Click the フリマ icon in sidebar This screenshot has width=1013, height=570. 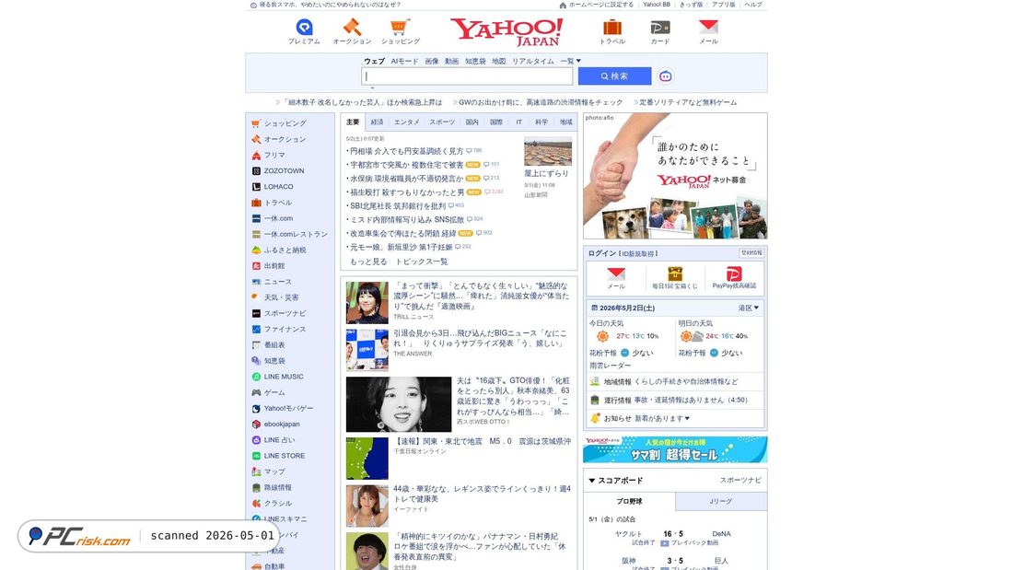[x=257, y=155]
